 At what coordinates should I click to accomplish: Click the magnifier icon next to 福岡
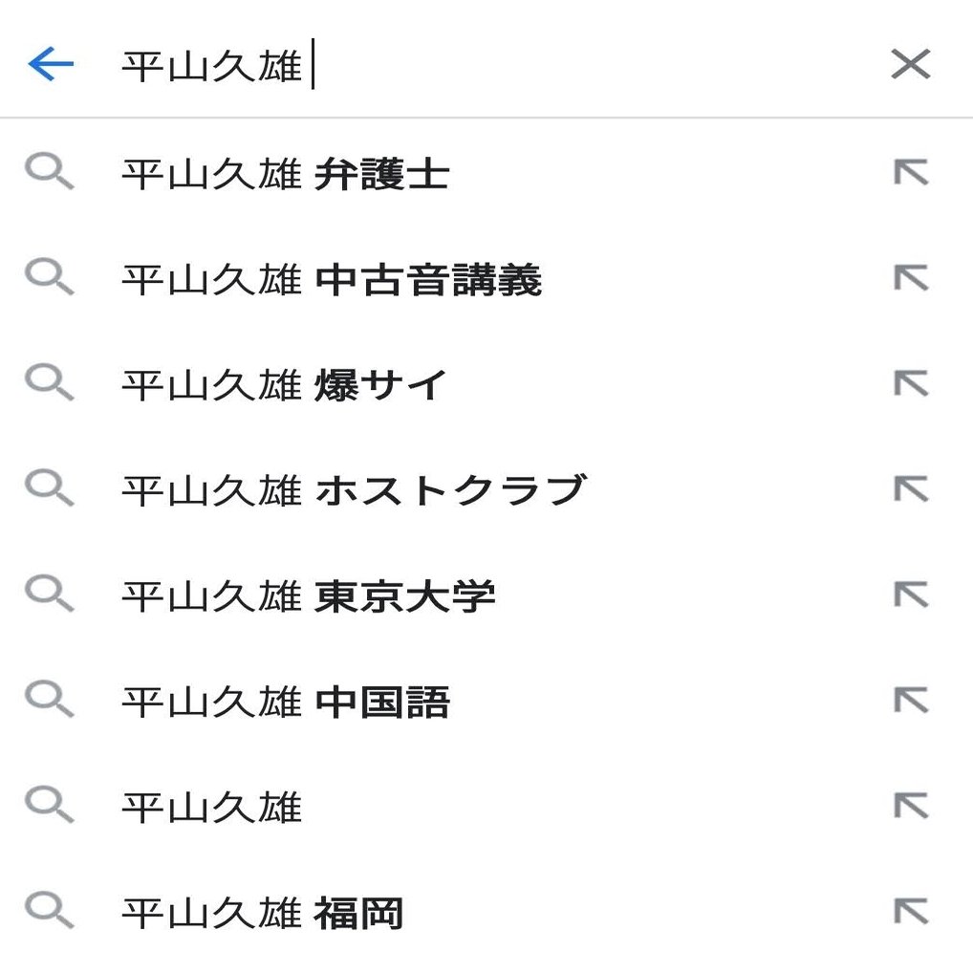(49, 912)
